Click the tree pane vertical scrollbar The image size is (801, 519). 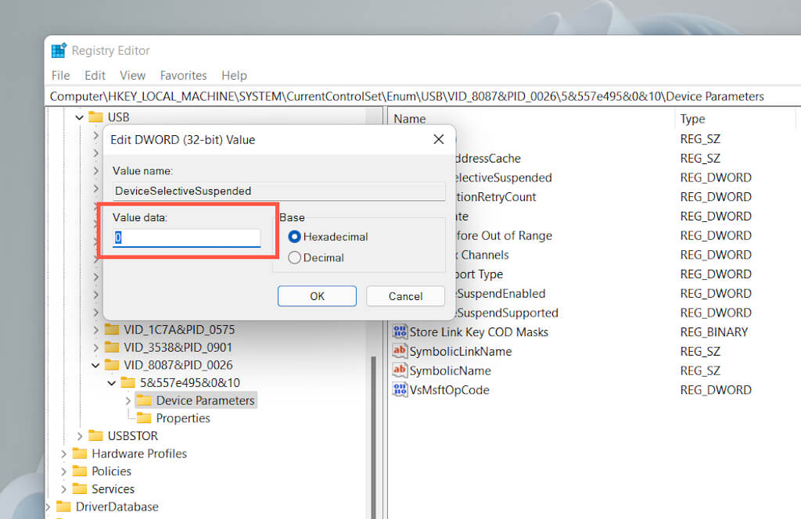(373, 438)
